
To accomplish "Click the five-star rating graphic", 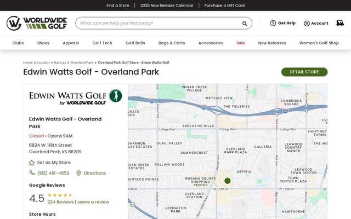I will coord(60,195).
